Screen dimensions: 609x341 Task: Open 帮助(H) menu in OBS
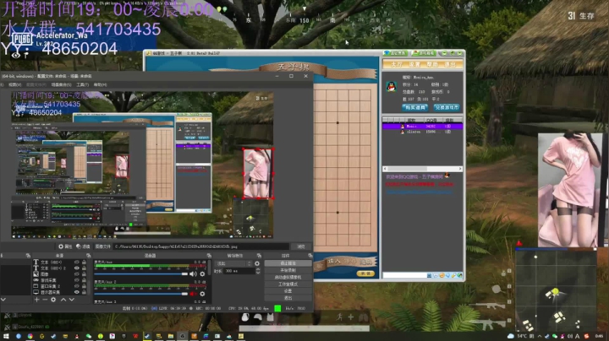tap(100, 84)
